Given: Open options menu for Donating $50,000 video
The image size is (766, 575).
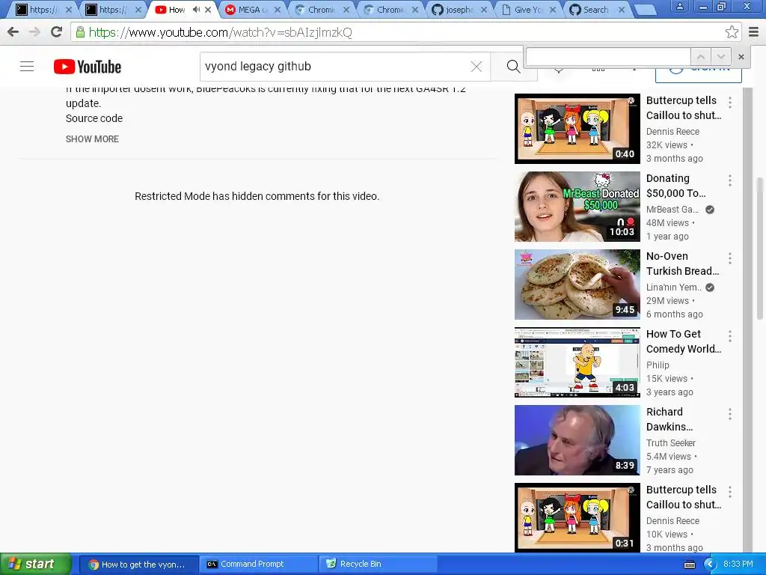Looking at the screenshot, I should coord(730,180).
